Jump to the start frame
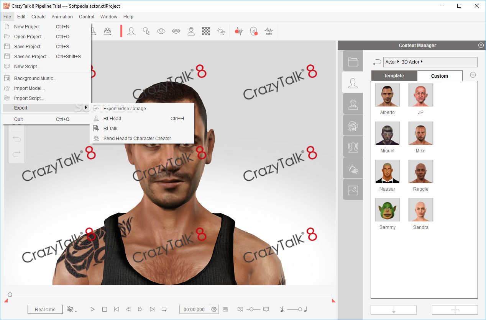This screenshot has width=486, height=320. [117, 309]
